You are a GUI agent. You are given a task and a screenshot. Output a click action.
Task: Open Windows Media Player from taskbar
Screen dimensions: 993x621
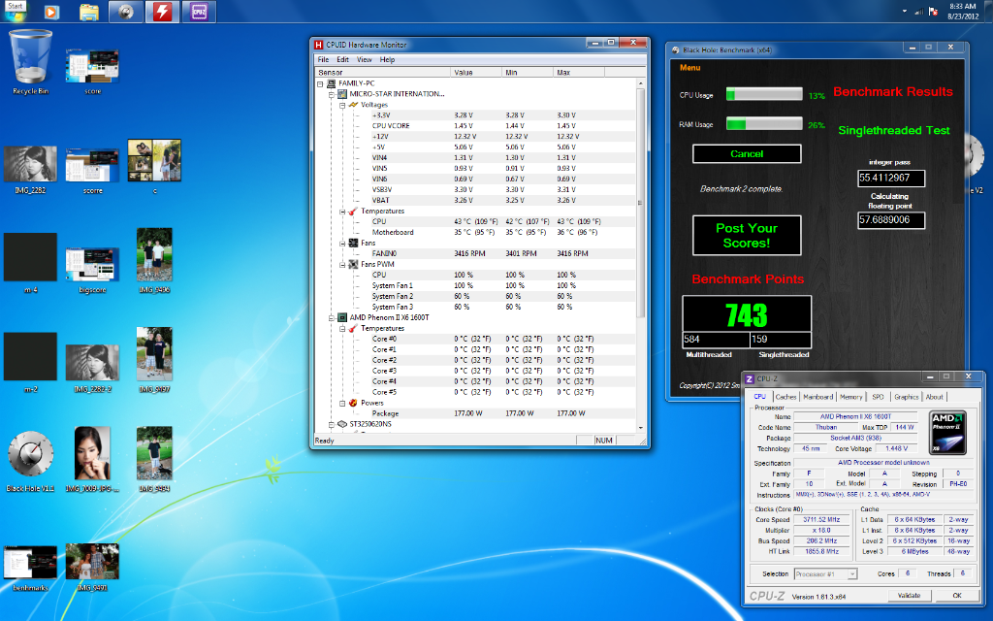52,12
